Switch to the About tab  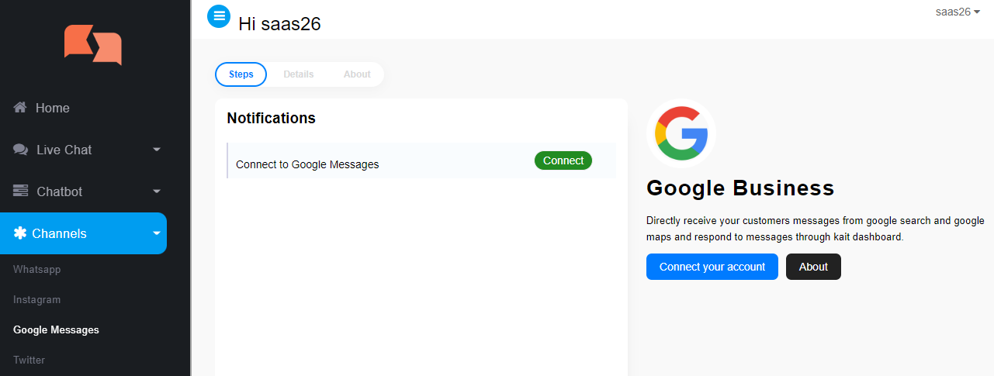tap(357, 74)
